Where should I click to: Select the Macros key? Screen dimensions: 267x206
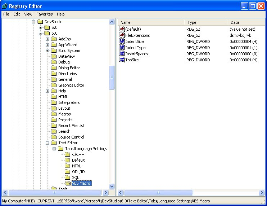point(64,114)
